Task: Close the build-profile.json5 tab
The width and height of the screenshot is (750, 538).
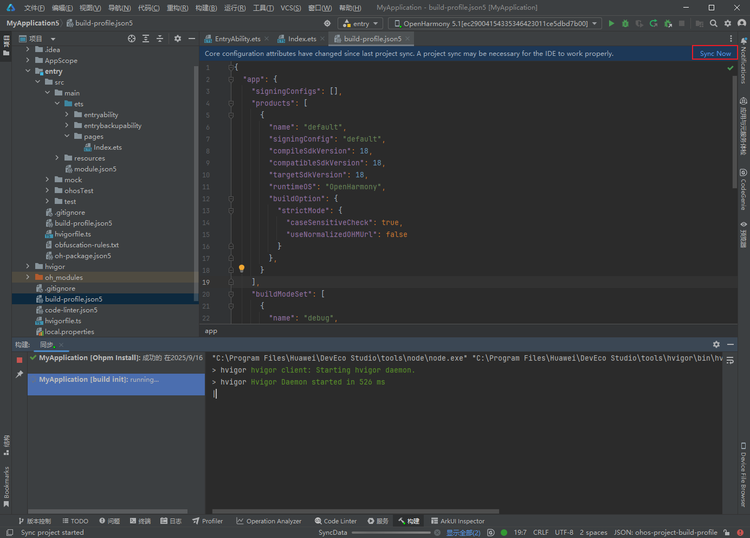Action: click(x=408, y=39)
